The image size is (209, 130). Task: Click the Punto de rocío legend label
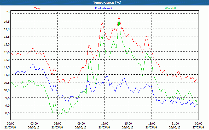click(x=104, y=8)
